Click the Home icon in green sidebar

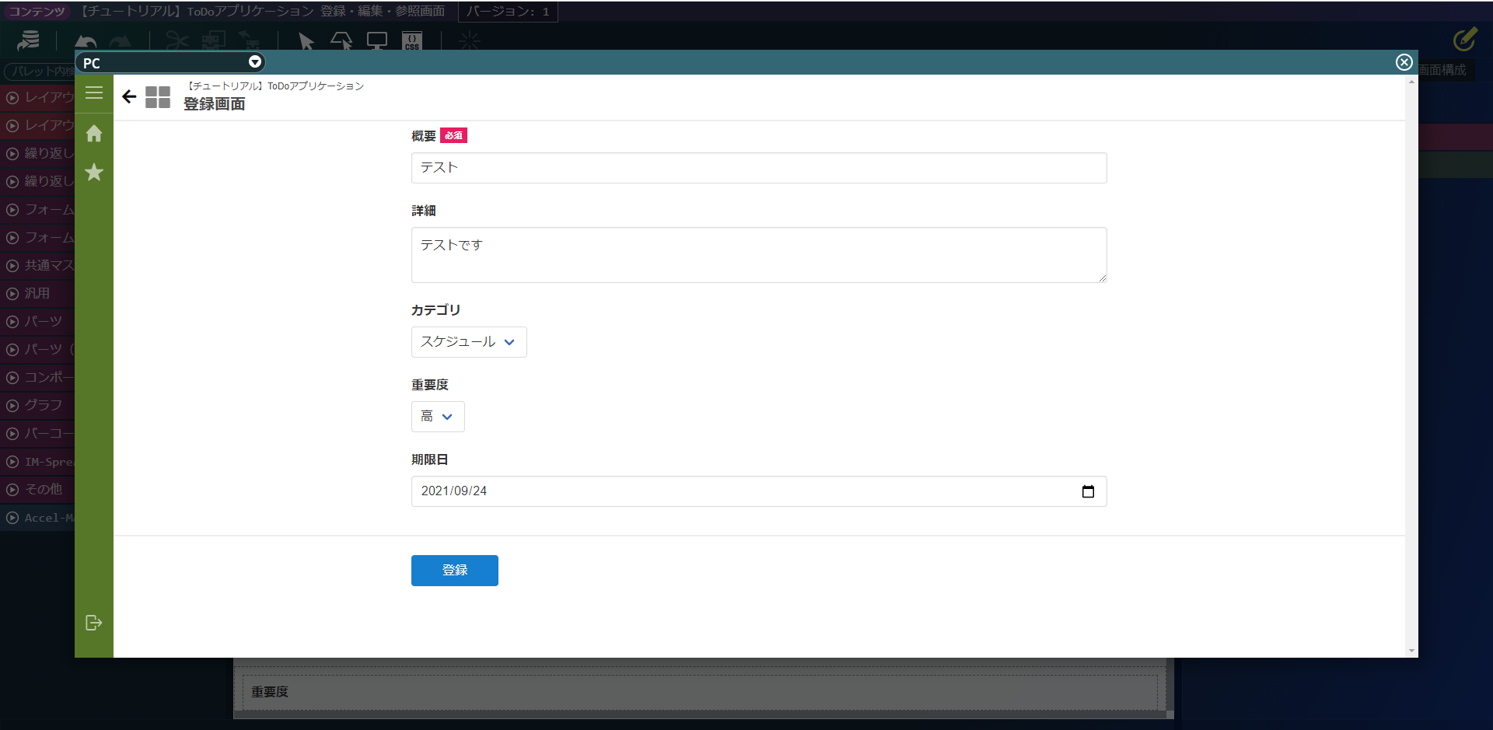[94, 134]
